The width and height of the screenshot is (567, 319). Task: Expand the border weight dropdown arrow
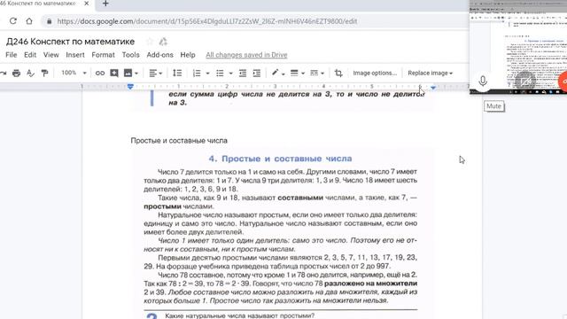click(303, 74)
